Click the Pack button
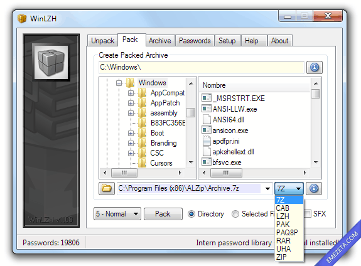 (163, 214)
